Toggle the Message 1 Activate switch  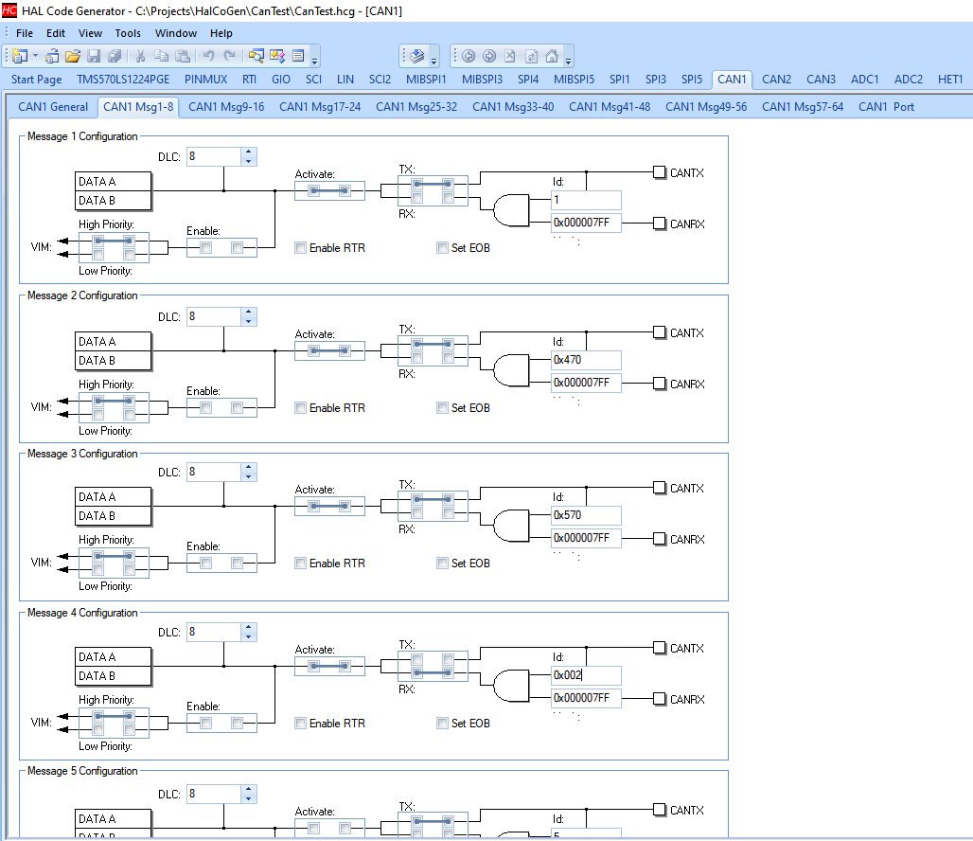click(329, 190)
